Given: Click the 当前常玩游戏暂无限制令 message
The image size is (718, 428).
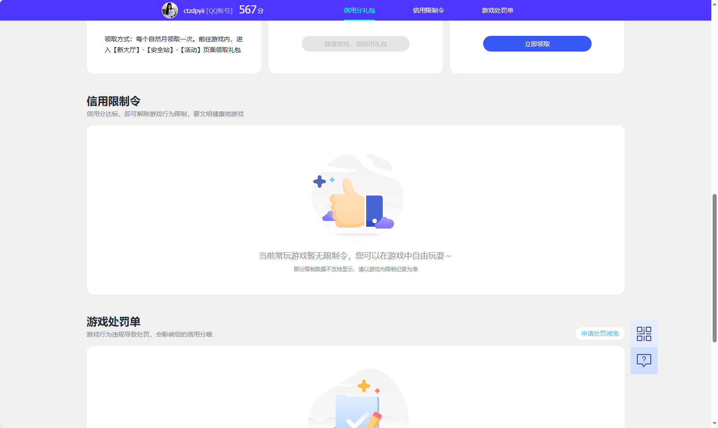Looking at the screenshot, I should pyautogui.click(x=355, y=256).
